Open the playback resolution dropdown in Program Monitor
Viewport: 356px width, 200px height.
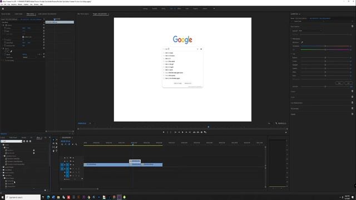pyautogui.click(x=269, y=123)
